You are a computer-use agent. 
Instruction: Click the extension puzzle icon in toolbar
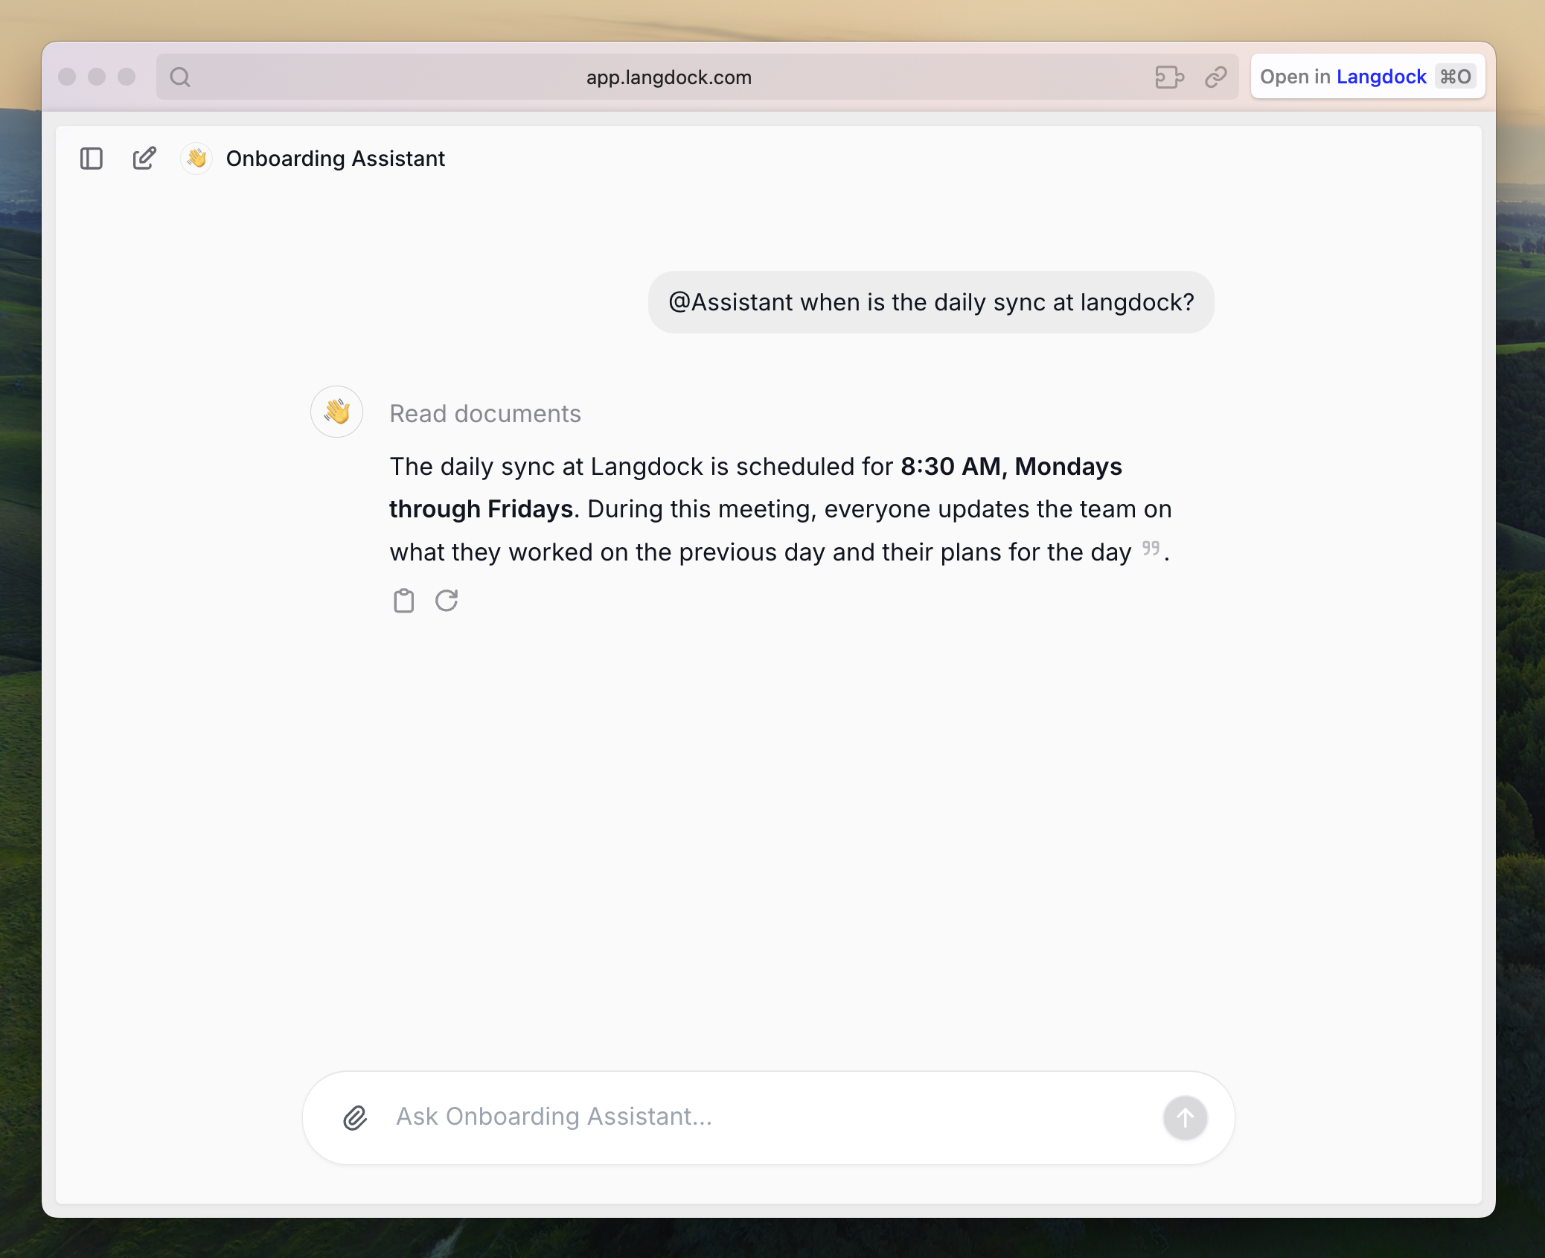tap(1169, 77)
